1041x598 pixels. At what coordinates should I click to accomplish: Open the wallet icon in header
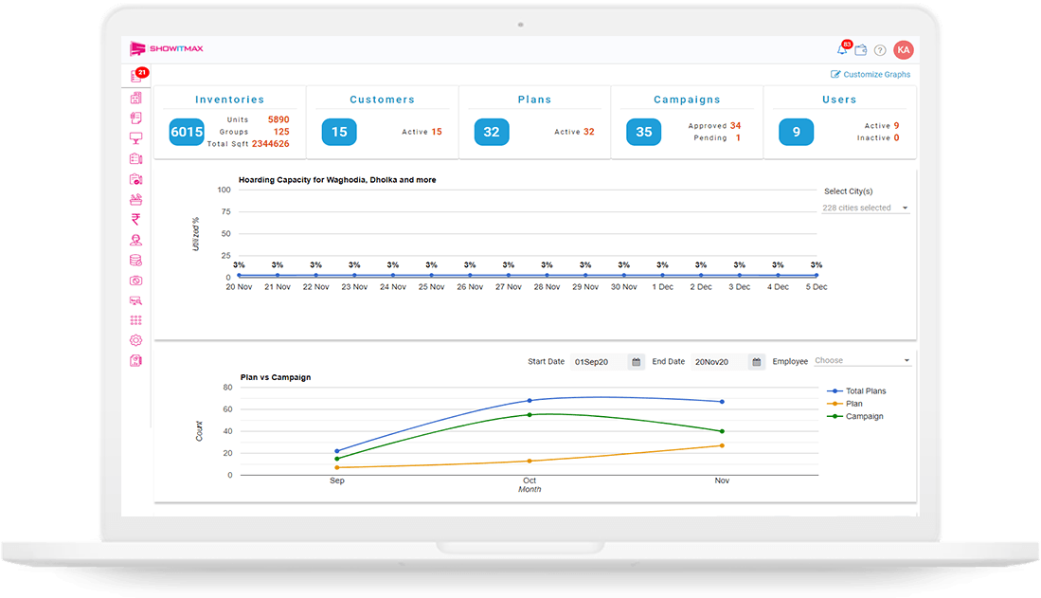point(861,50)
